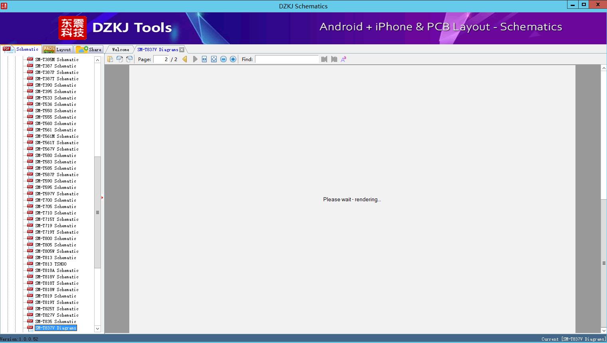
Task: Find previous match
Action: tap(324, 59)
